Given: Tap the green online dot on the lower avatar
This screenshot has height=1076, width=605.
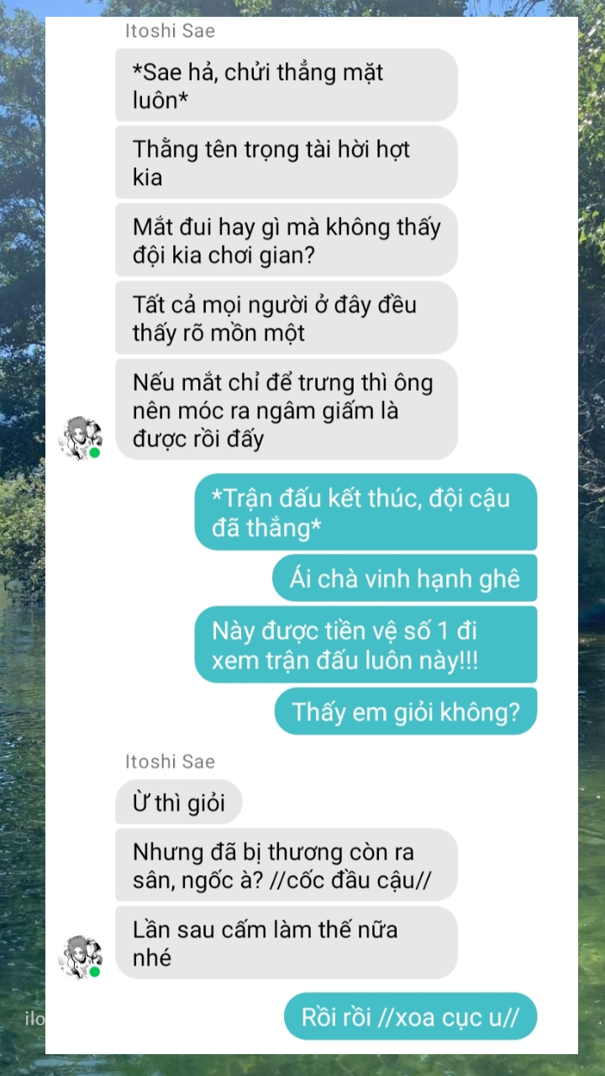Looking at the screenshot, I should click(x=95, y=972).
